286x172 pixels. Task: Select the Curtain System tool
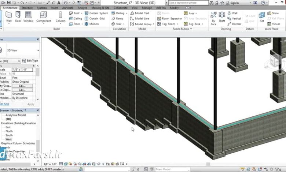96,13
